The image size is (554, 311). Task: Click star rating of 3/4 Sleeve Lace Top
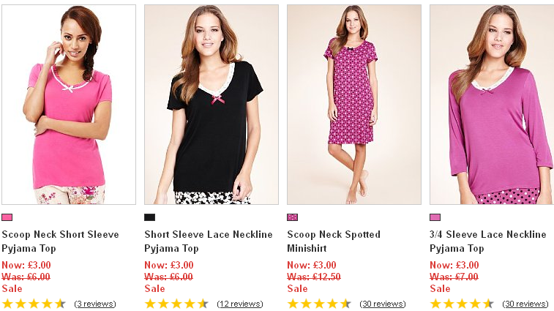pos(462,304)
